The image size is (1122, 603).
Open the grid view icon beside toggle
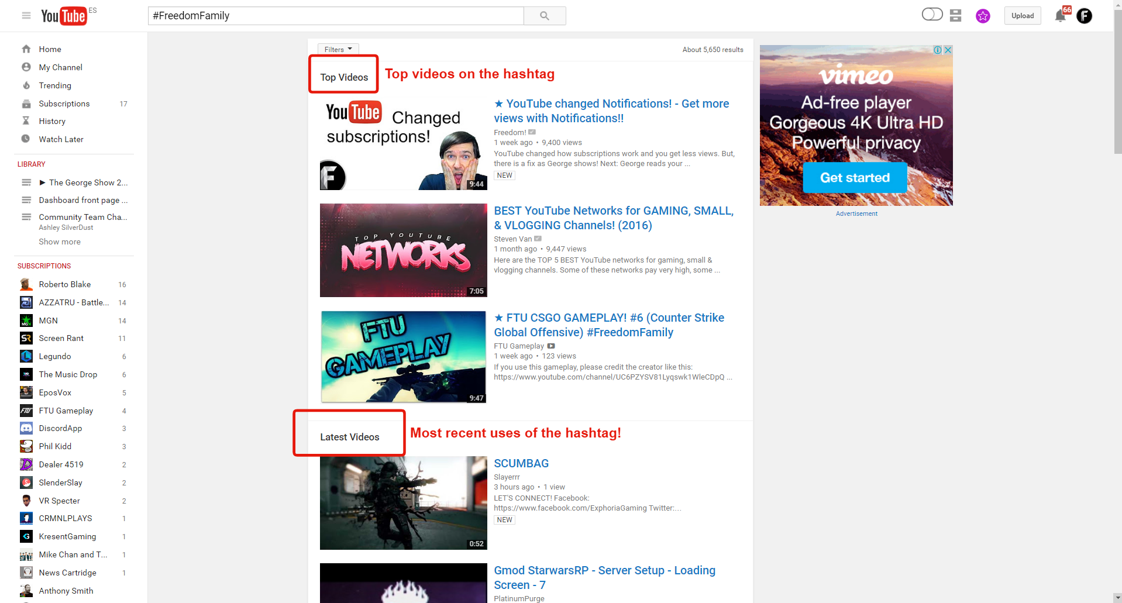955,16
